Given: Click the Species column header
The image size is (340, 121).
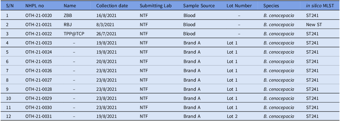Looking at the screenshot, I should [270, 6].
